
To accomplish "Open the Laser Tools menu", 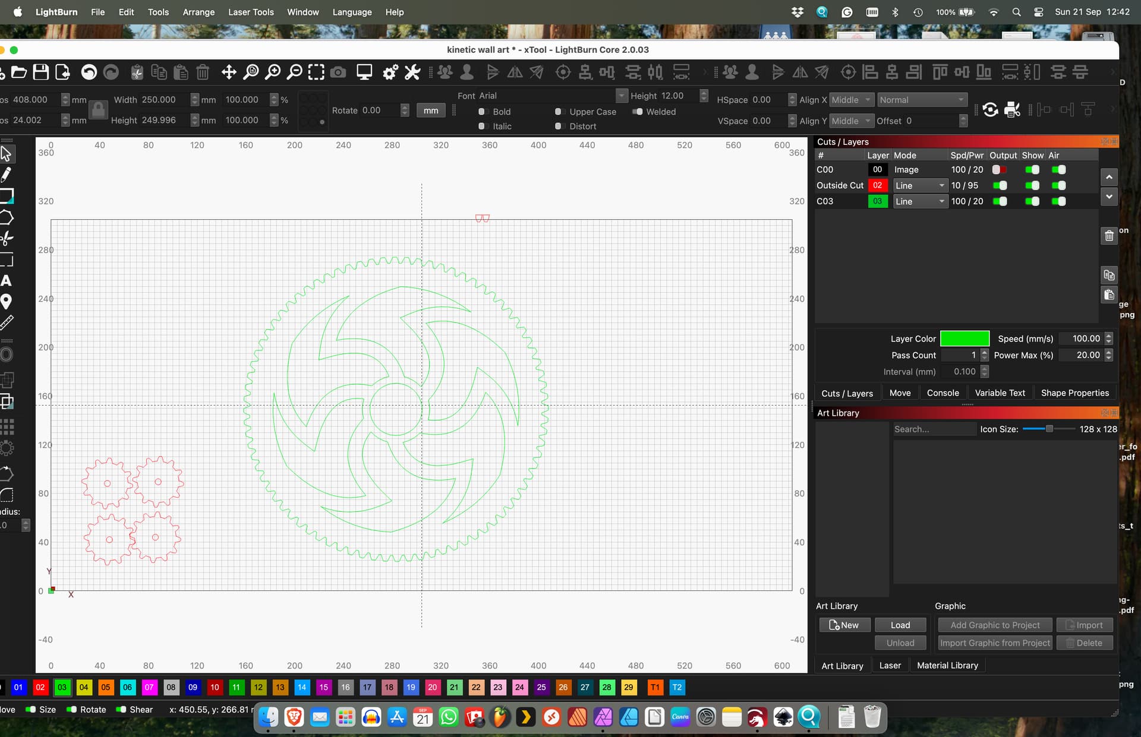I will [x=251, y=12].
